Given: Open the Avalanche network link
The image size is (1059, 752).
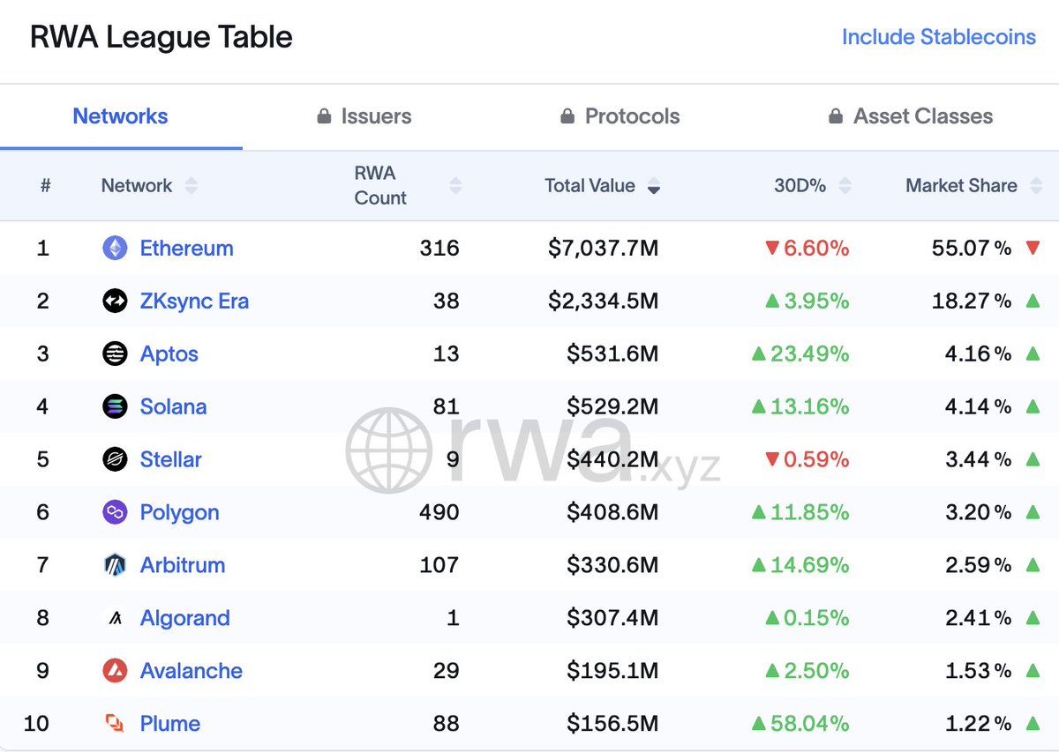Looking at the screenshot, I should [192, 671].
